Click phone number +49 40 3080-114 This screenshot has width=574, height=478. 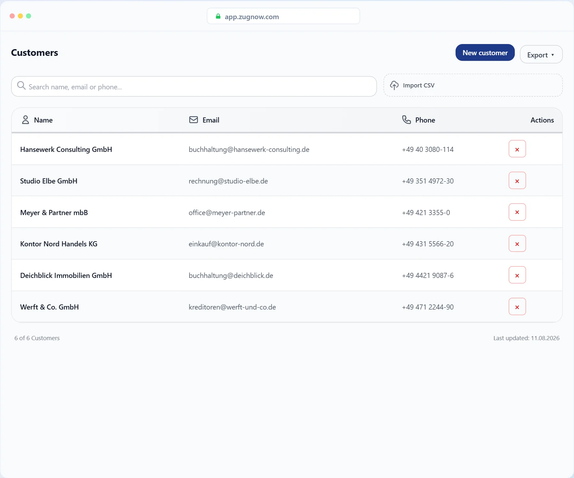tap(428, 149)
